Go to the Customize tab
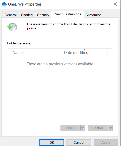The image size is (121, 146). click(x=93, y=15)
